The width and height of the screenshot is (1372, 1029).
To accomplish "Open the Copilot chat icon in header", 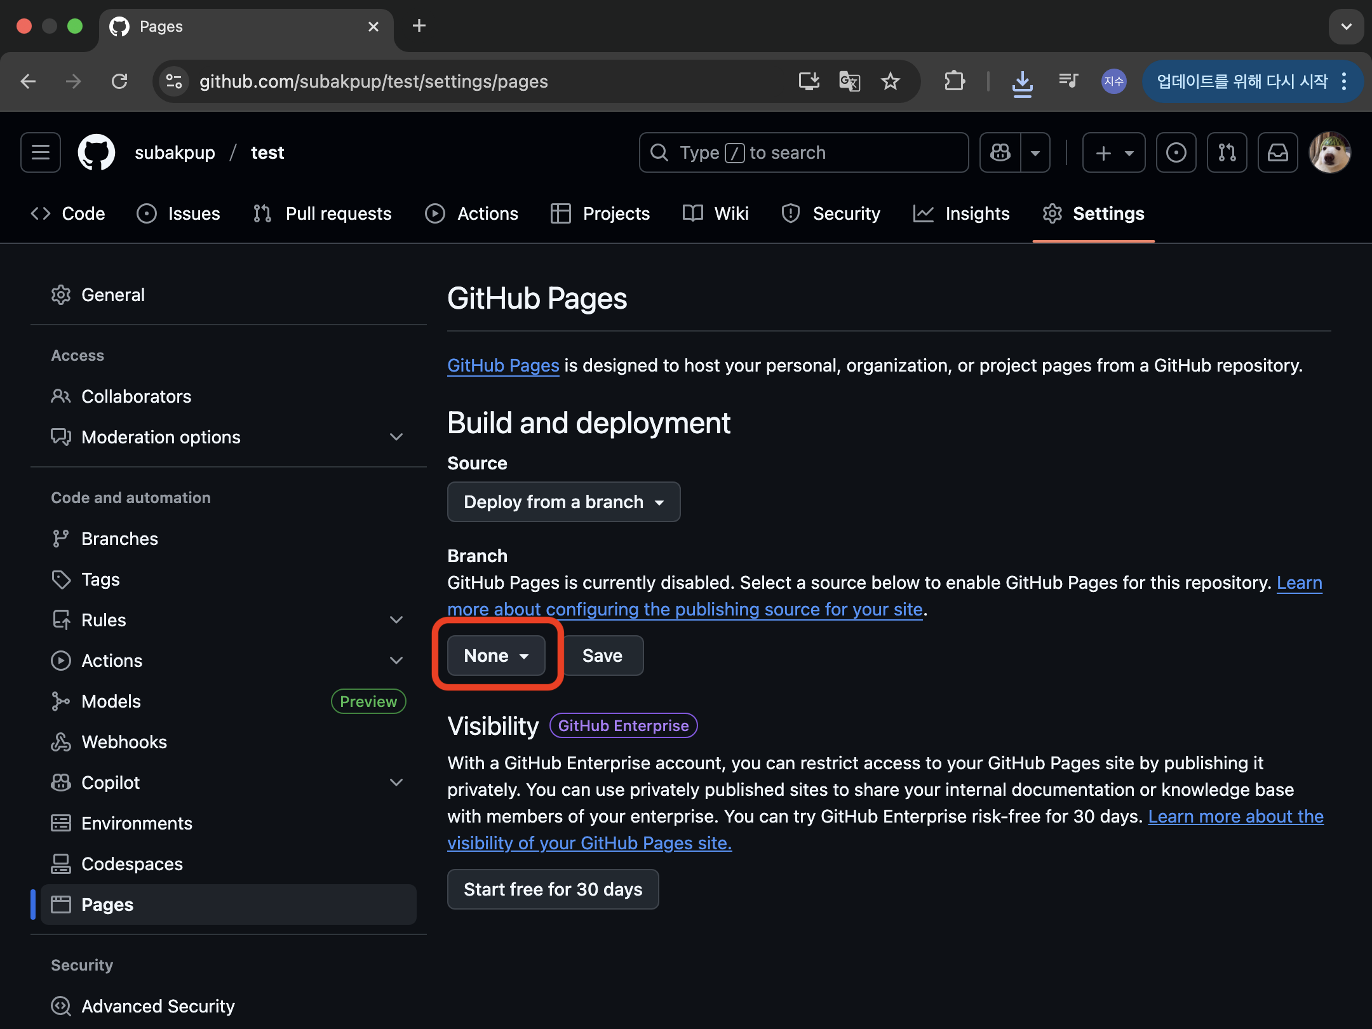I will (x=1000, y=152).
